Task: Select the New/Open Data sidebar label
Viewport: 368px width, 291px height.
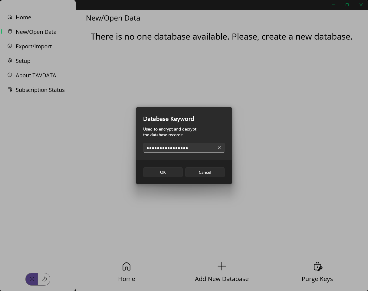Action: click(36, 32)
